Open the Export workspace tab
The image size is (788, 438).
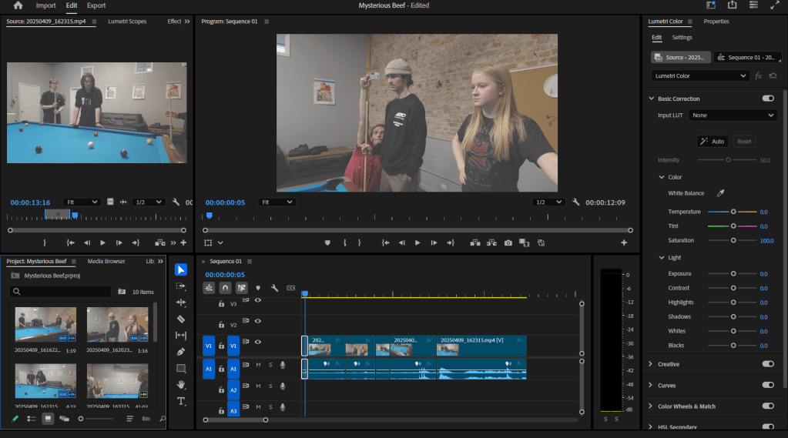96,5
